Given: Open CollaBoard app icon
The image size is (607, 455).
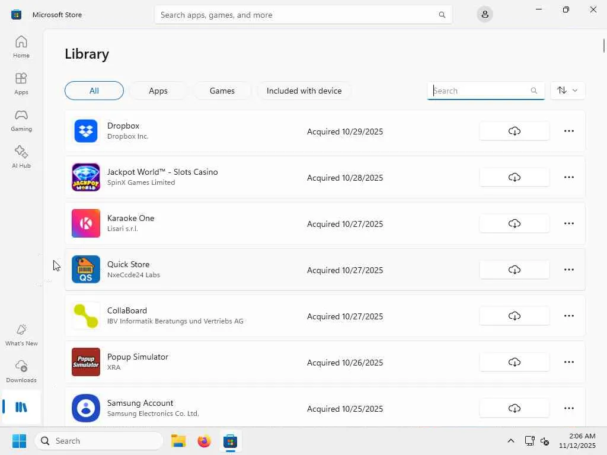Looking at the screenshot, I should pyautogui.click(x=86, y=316).
